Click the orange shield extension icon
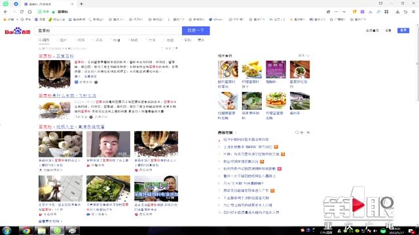Image resolution: width=419 pixels, height=235 pixels. click(355, 12)
